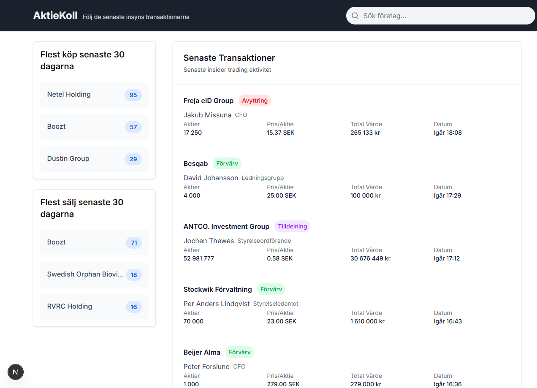
Task: Click Förvärv badge for Stockwik Förvaltning
Action: click(271, 289)
